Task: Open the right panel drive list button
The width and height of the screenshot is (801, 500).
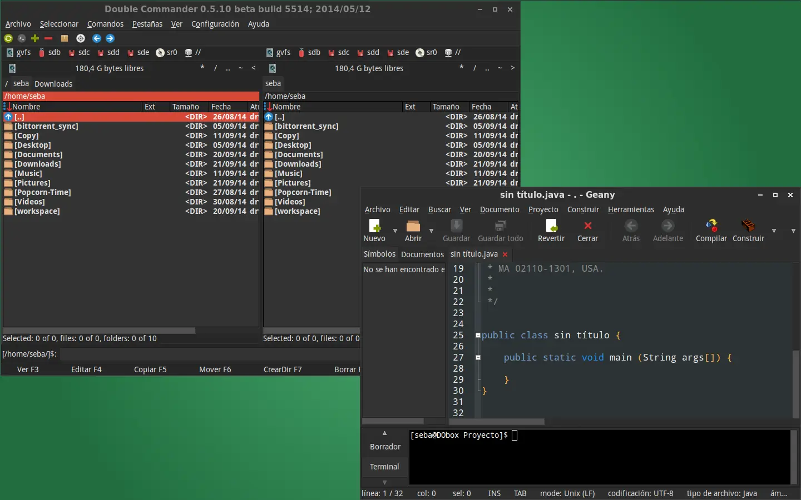Action: pyautogui.click(x=272, y=68)
